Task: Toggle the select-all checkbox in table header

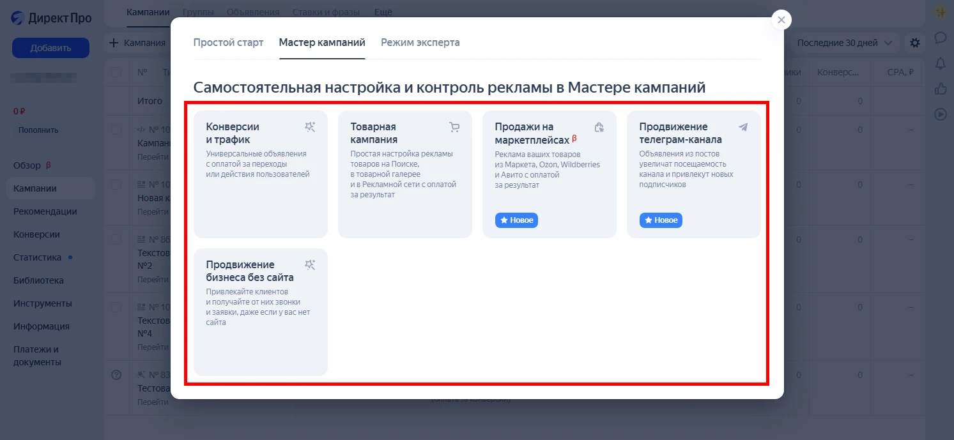Action: (x=116, y=73)
